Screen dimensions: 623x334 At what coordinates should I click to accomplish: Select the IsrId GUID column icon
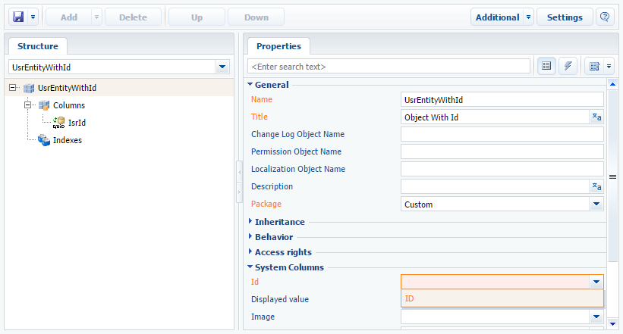58,123
